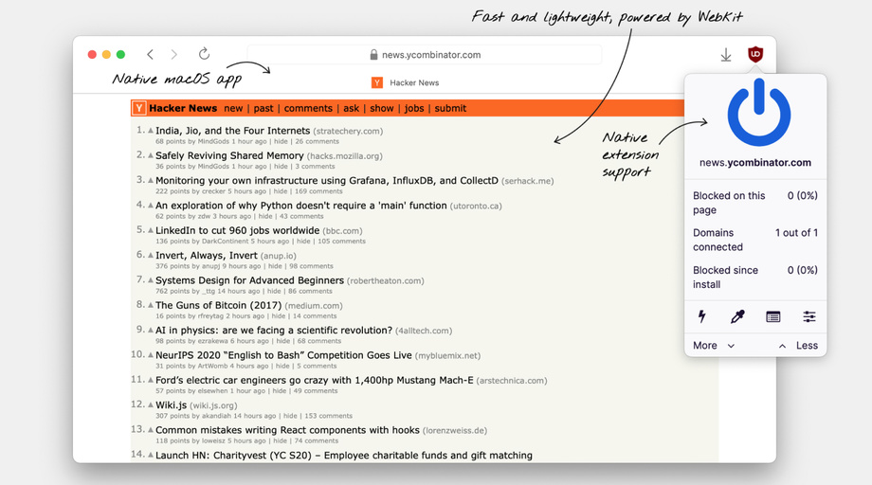Screen dimensions: 872x485
Task: Expand the popup with More
Action: click(x=714, y=346)
